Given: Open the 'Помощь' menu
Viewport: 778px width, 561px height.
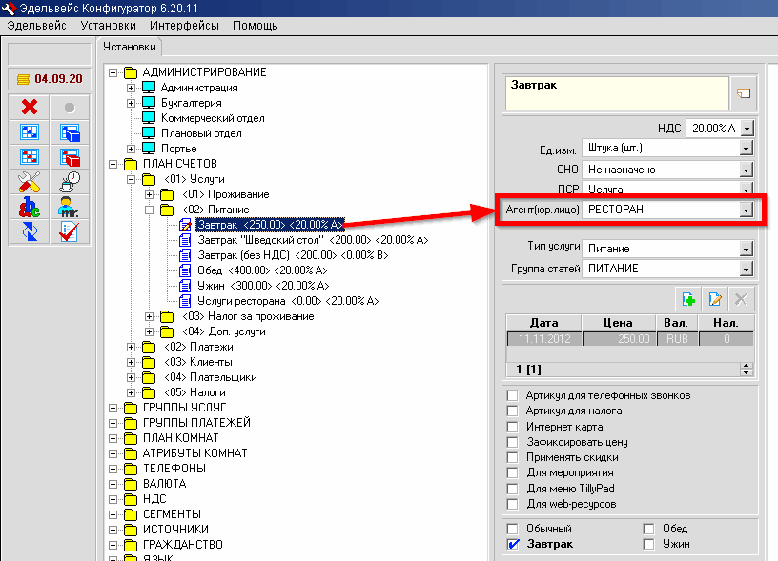Looking at the screenshot, I should click(255, 24).
